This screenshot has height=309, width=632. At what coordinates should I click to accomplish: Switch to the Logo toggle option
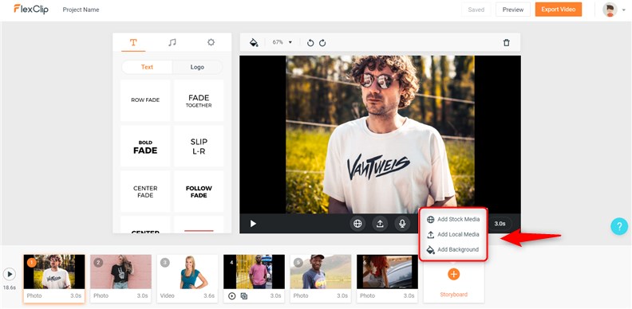(x=197, y=67)
